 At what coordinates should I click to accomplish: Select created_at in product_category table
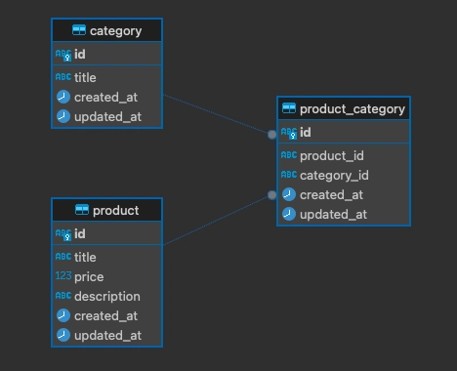(x=344, y=194)
